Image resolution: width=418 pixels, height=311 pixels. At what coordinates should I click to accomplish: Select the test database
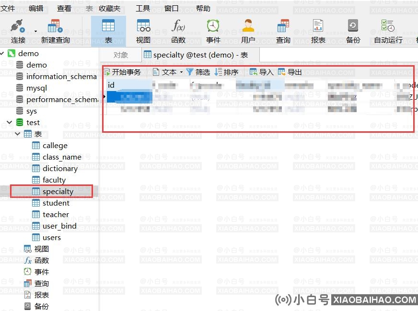coord(33,122)
